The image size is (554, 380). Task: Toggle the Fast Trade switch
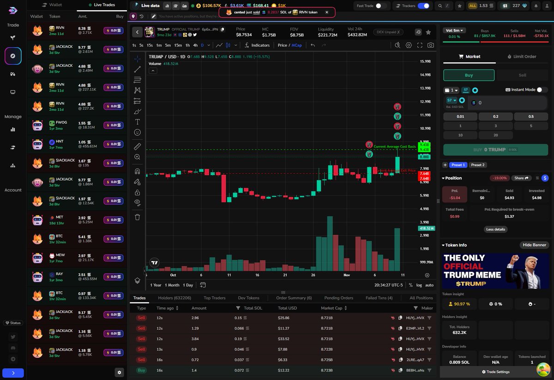tap(381, 6)
